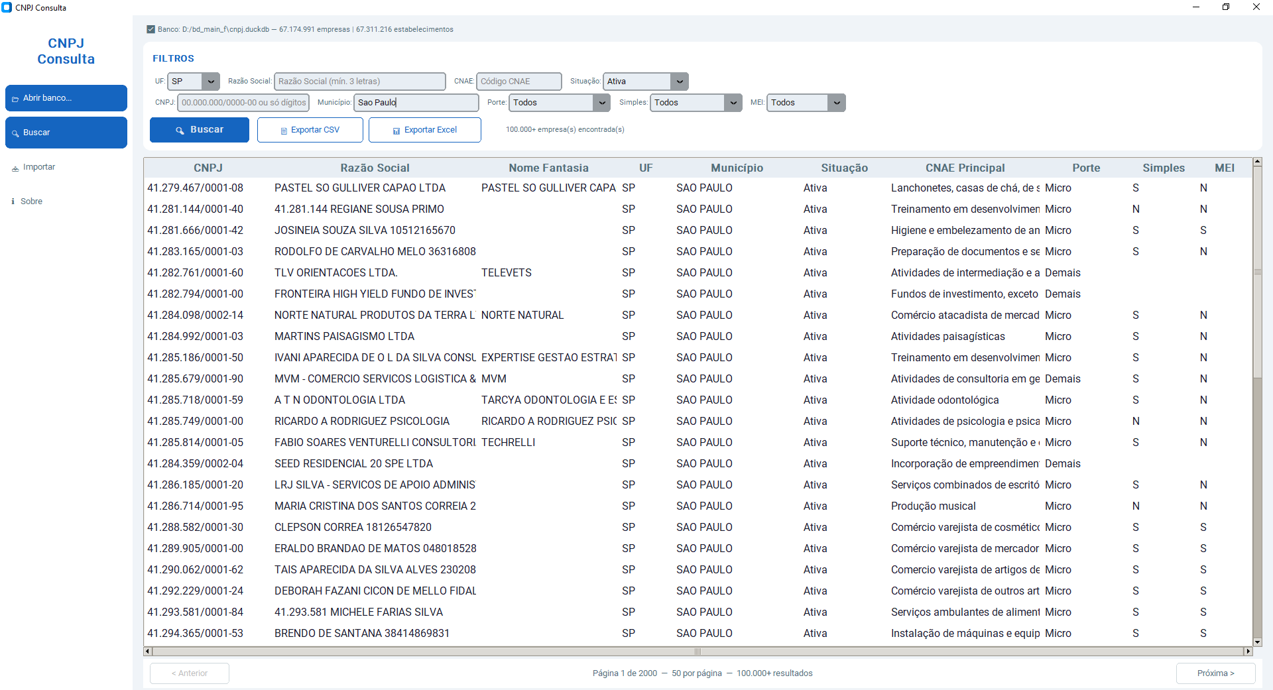The height and width of the screenshot is (690, 1273).
Task: Go to Importar in the sidebar
Action: pyautogui.click(x=66, y=167)
